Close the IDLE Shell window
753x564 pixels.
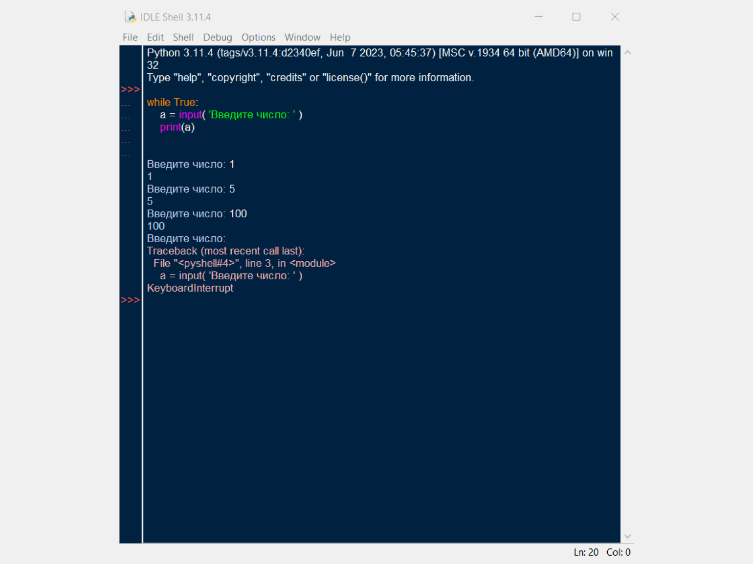pos(615,17)
